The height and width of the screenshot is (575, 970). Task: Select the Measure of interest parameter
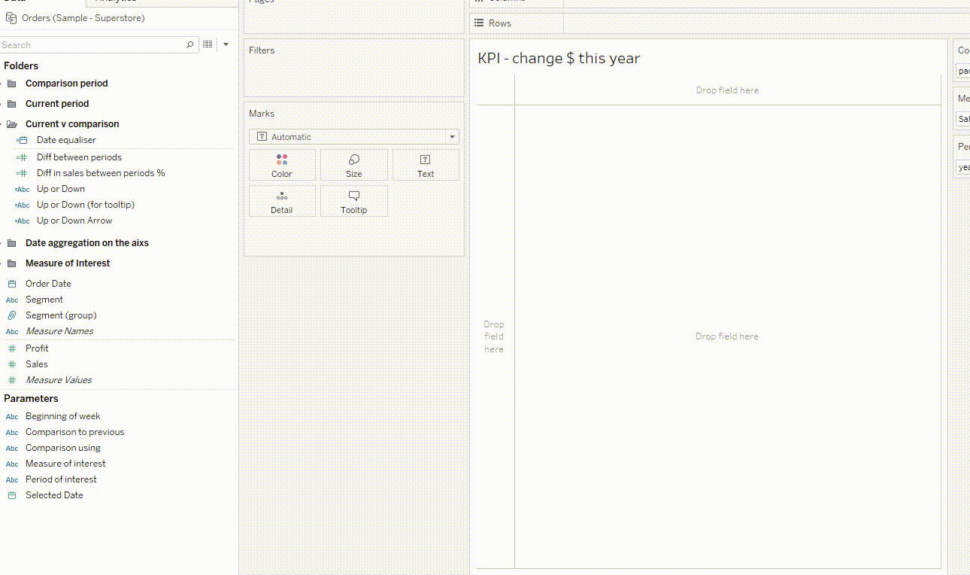pos(65,464)
